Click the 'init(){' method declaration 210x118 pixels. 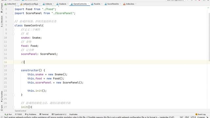pyautogui.click(x=27, y=107)
